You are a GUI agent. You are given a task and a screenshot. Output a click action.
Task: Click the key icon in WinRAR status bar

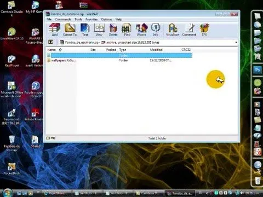click(x=53, y=138)
